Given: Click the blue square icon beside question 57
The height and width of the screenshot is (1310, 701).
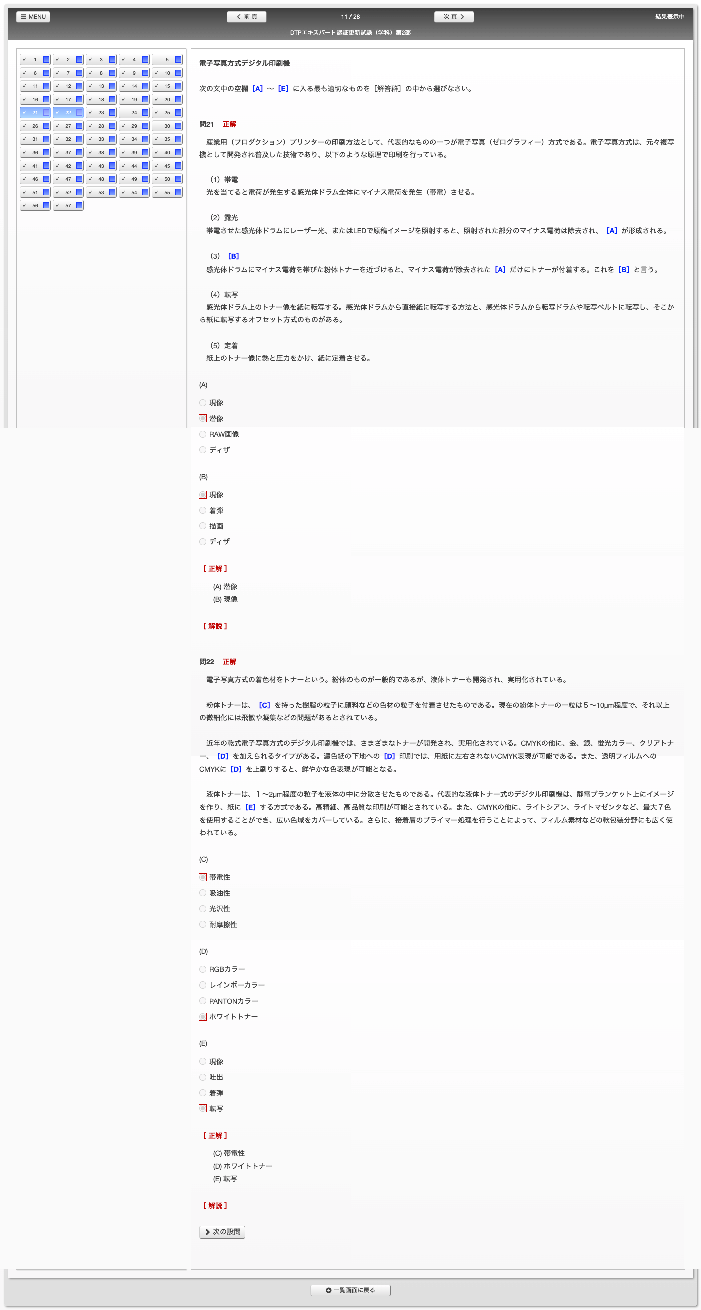Looking at the screenshot, I should pyautogui.click(x=79, y=205).
